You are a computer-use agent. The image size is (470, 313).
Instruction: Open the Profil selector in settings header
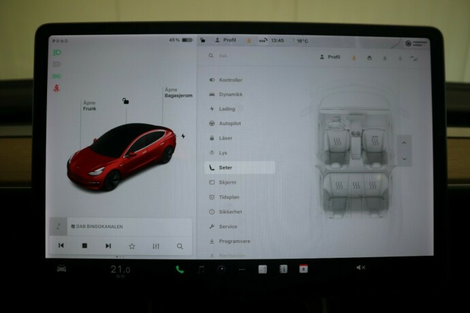pyautogui.click(x=330, y=56)
